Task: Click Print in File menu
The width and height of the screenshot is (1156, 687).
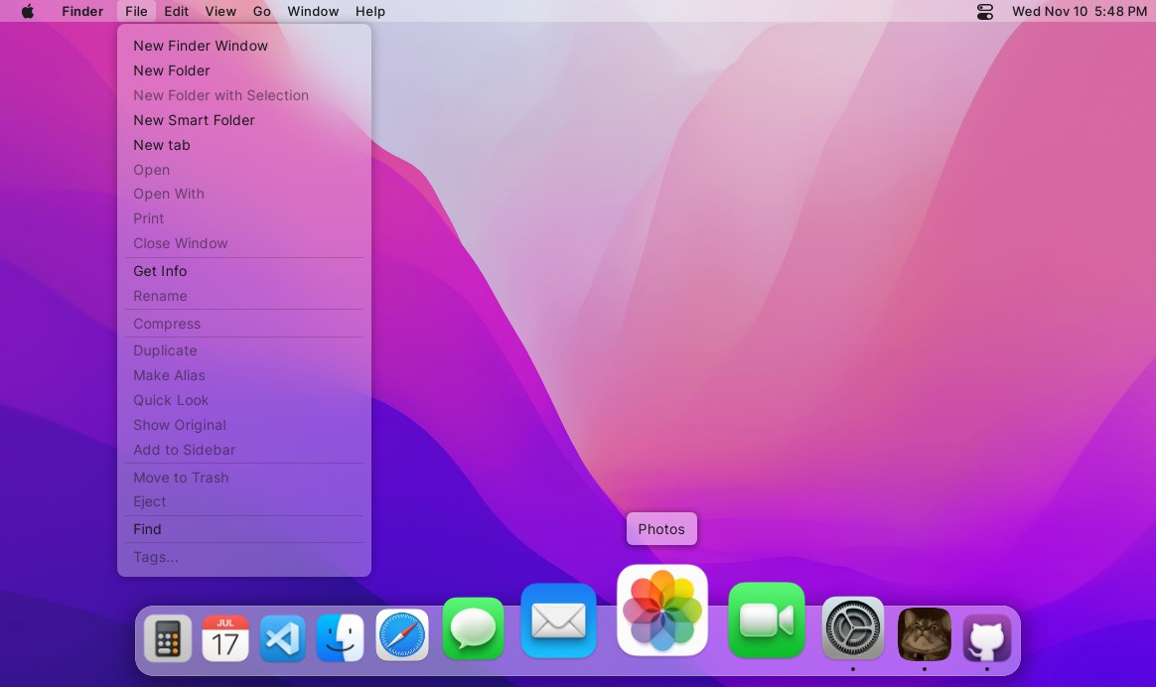Action: click(x=244, y=218)
